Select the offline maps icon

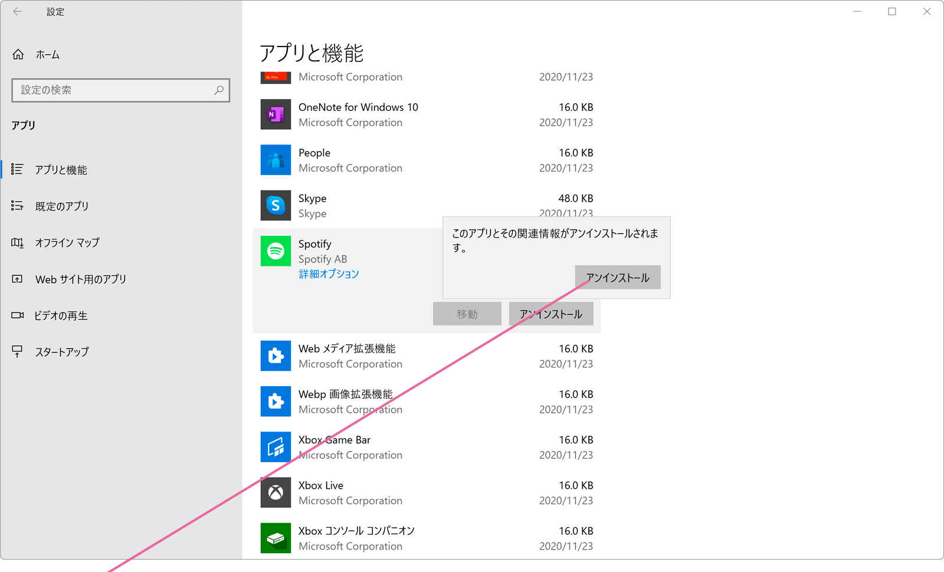click(x=17, y=242)
